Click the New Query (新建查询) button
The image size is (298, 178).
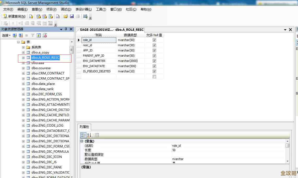click(x=15, y=16)
